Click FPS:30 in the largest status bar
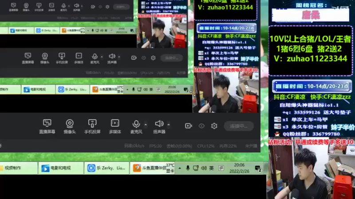The width and height of the screenshot is (355, 199). pos(155,146)
